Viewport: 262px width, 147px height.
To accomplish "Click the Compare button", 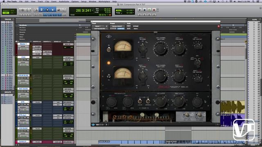I will (x=121, y=29).
